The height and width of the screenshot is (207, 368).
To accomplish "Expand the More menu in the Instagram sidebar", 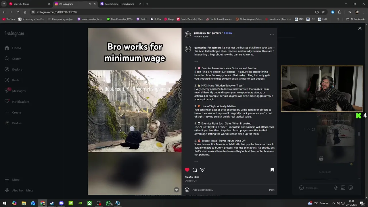I will (12, 180).
